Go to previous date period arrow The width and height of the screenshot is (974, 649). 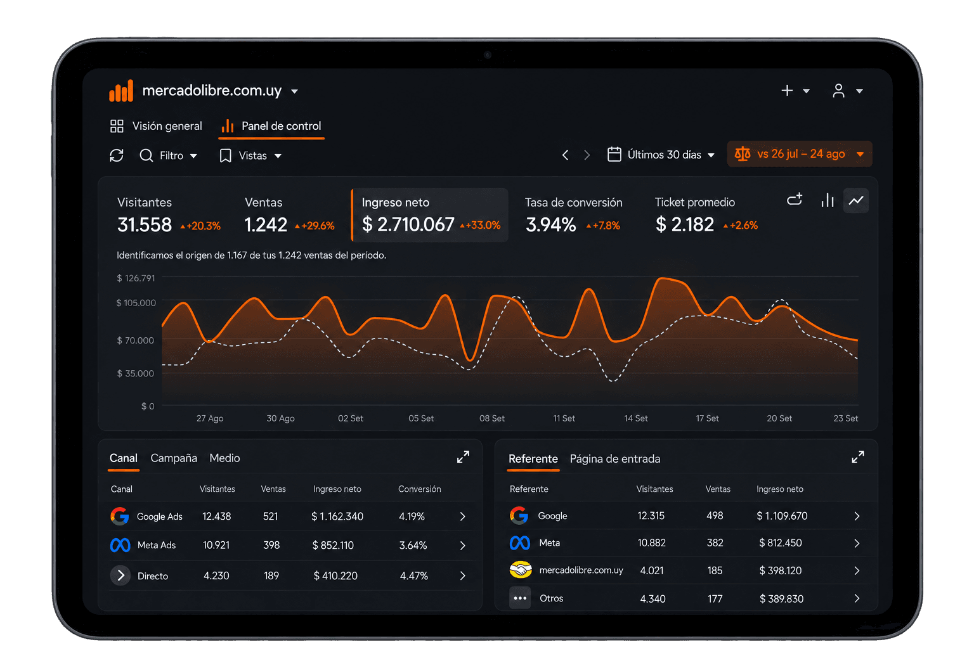[x=565, y=155]
